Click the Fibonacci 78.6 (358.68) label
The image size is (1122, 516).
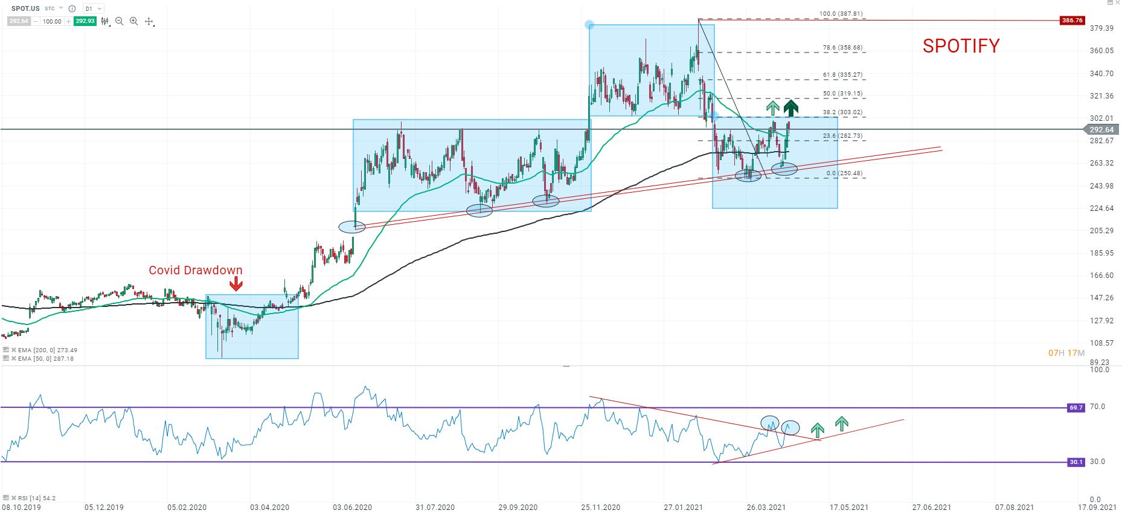842,48
